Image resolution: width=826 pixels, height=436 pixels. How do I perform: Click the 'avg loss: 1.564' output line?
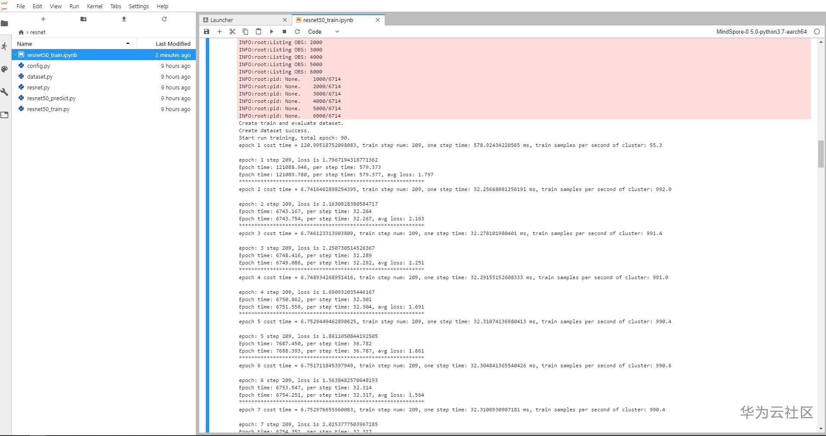[x=332, y=395]
